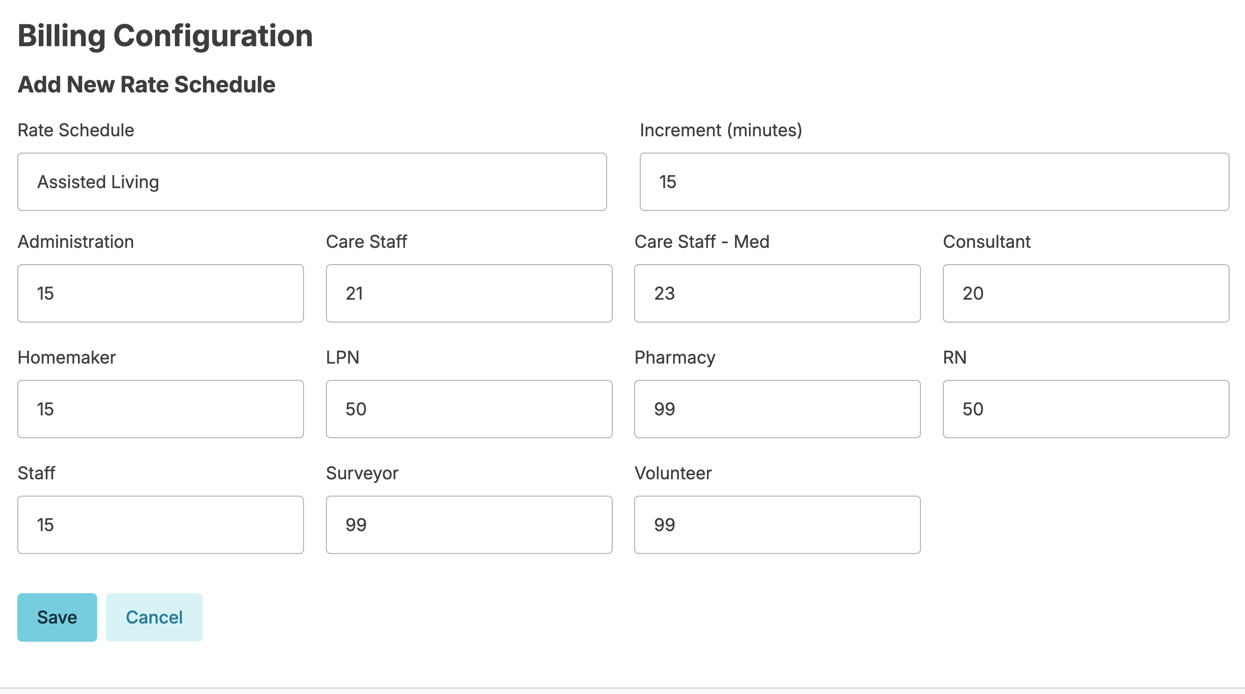Click the Staff rate field

tap(161, 525)
